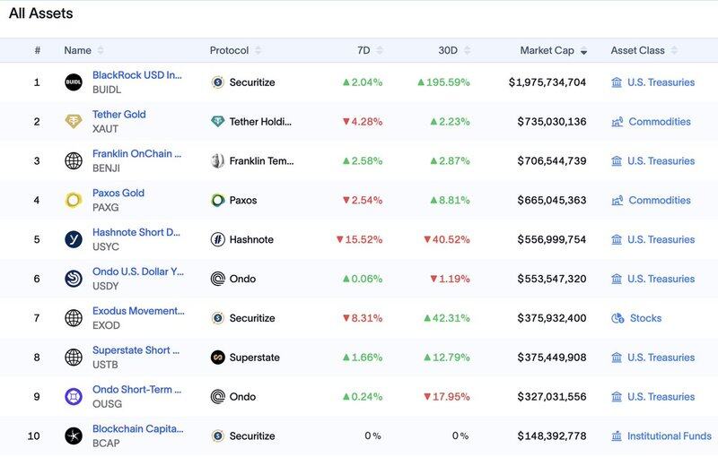Open the Institutional Funds asset class link
Screen dimensions: 718x457
coord(669,436)
